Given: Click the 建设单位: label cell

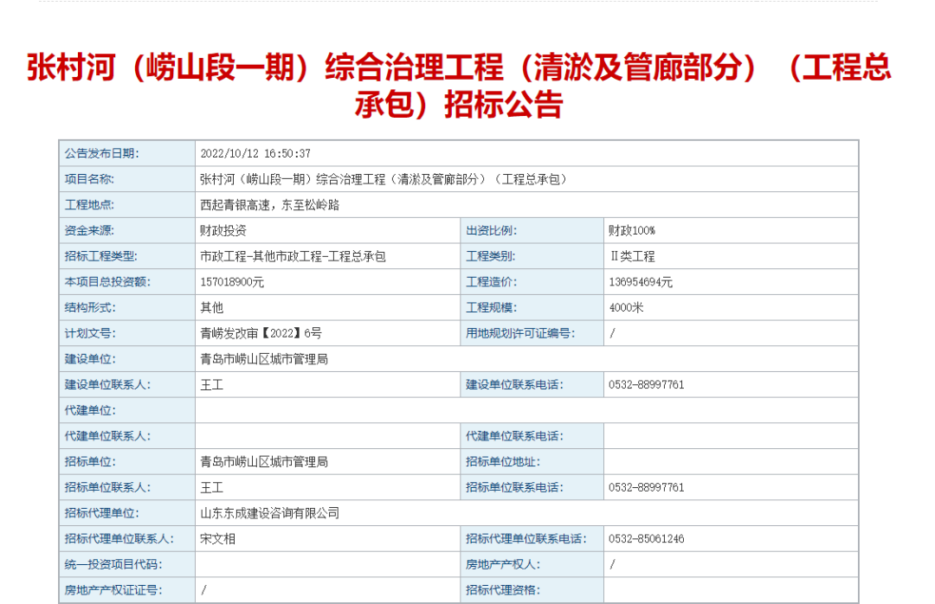Looking at the screenshot, I should click(x=127, y=359).
